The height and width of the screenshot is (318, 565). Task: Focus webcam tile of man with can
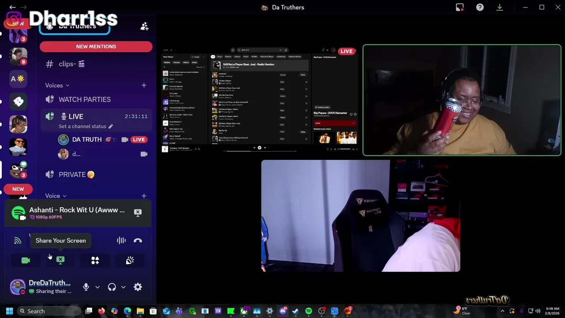pyautogui.click(x=462, y=100)
